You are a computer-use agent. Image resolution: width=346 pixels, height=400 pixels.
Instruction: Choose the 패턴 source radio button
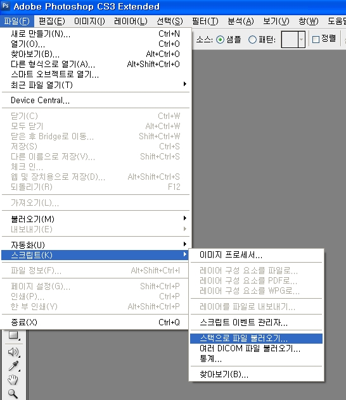tap(252, 39)
